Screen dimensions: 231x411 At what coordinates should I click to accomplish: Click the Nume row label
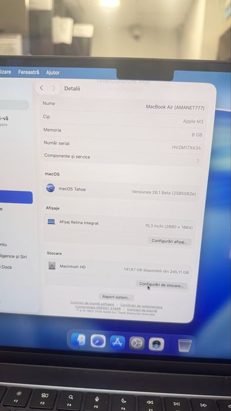pos(49,103)
